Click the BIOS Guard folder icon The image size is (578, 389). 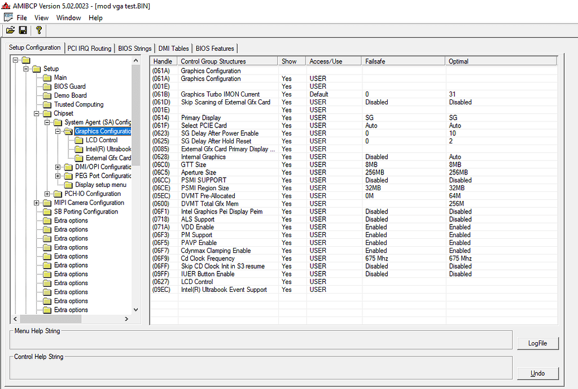click(49, 86)
